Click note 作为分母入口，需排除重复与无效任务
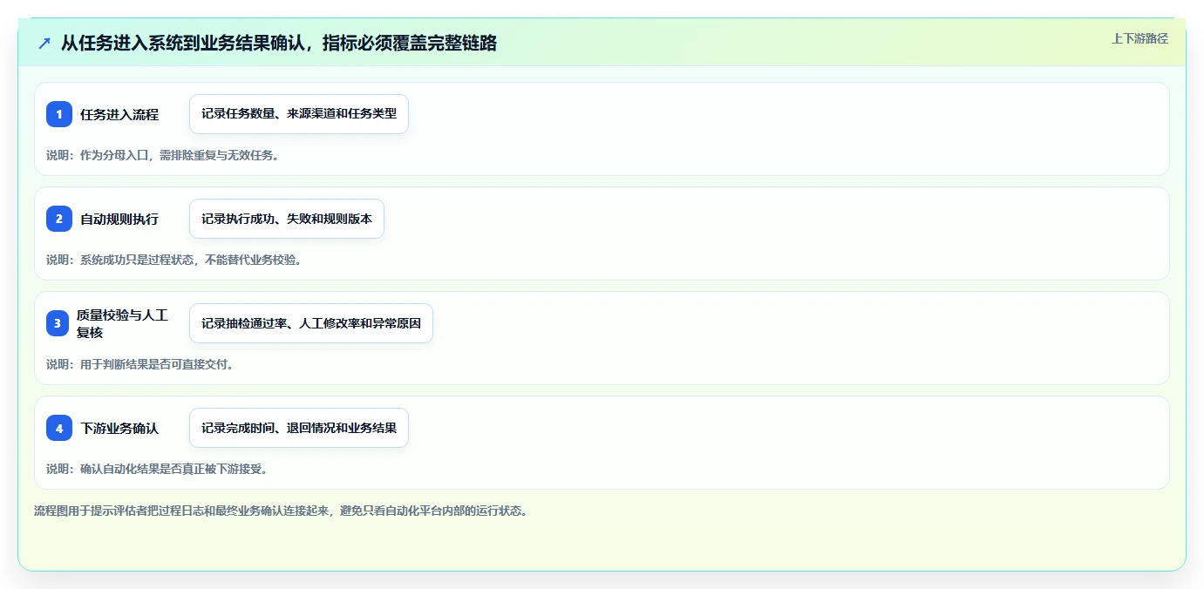This screenshot has height=589, width=1204. (x=162, y=155)
